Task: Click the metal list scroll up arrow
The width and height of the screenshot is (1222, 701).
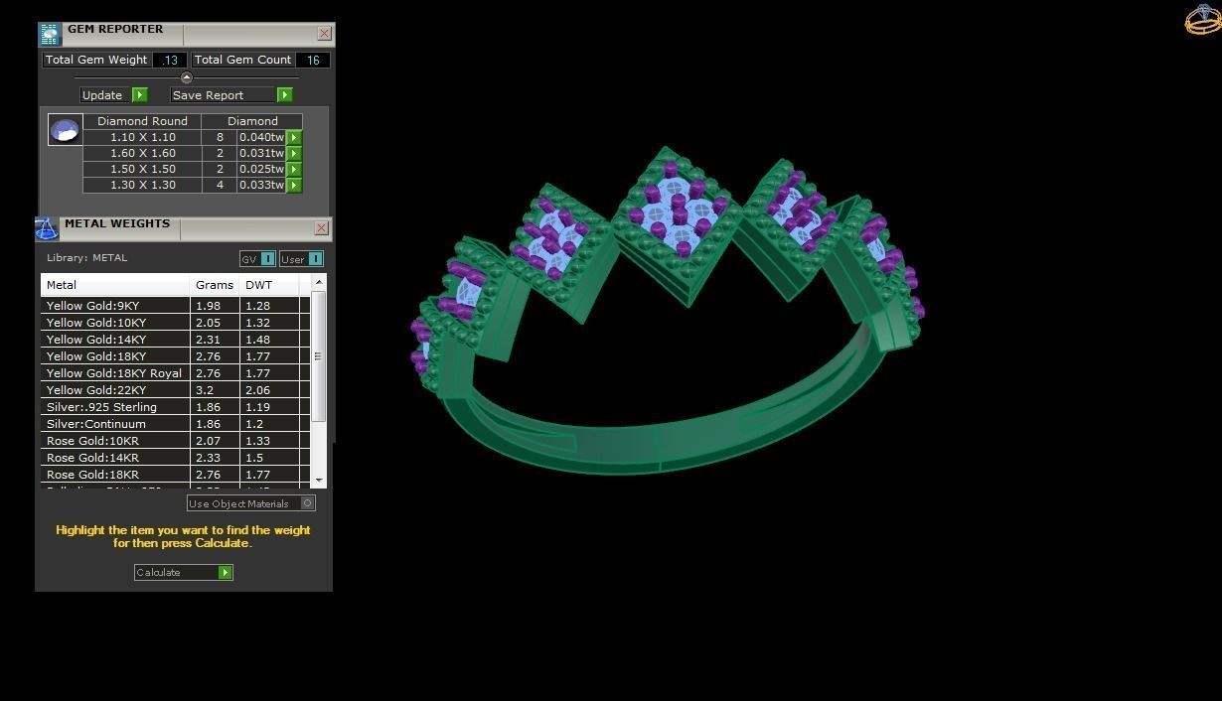Action: pyautogui.click(x=319, y=283)
